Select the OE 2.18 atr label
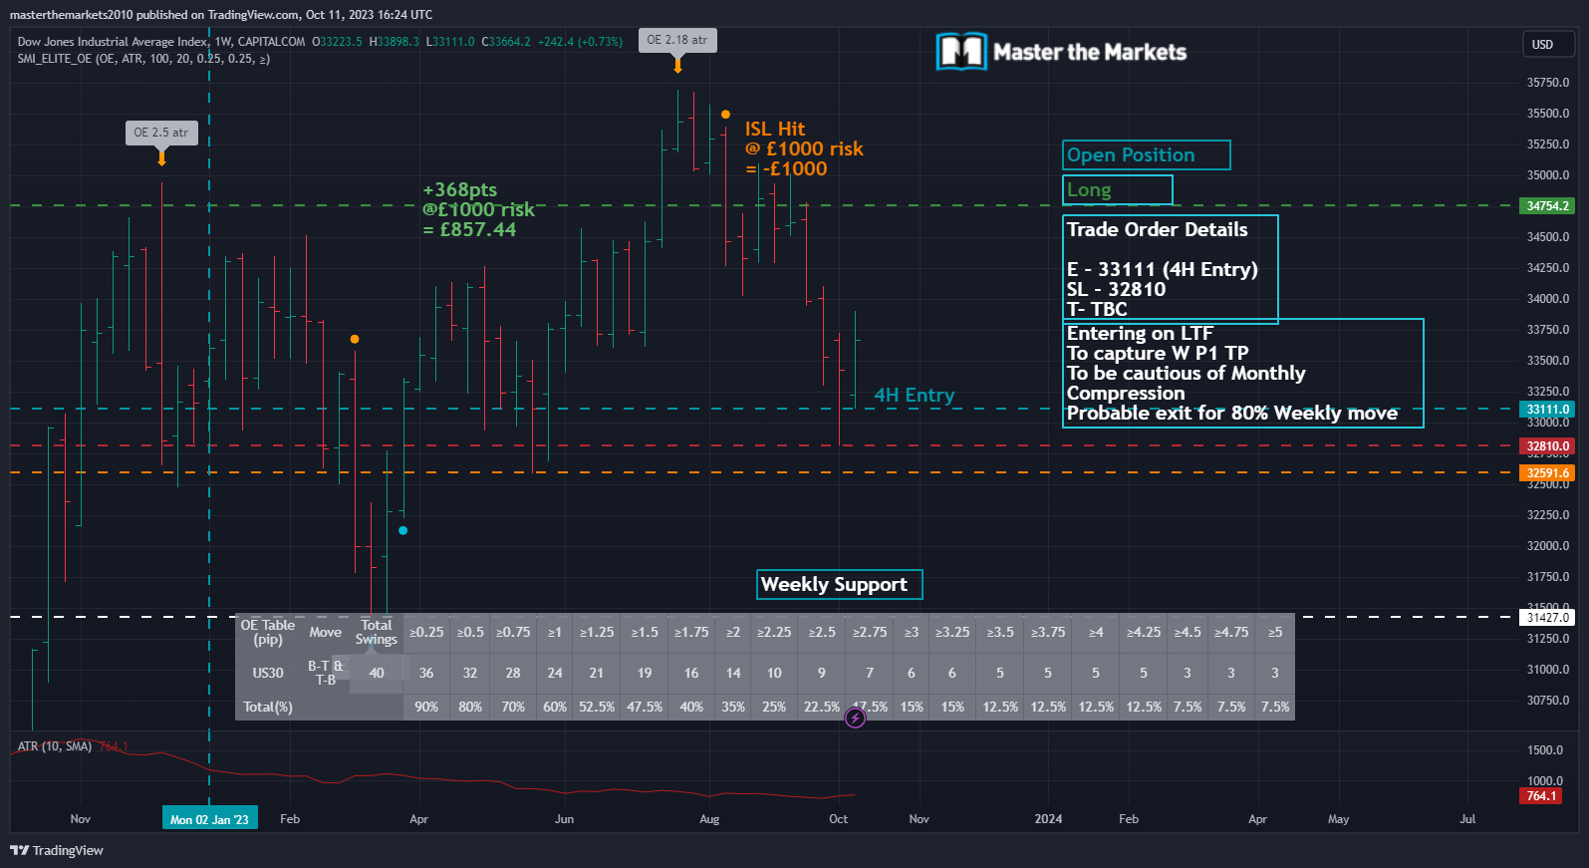 tap(677, 40)
